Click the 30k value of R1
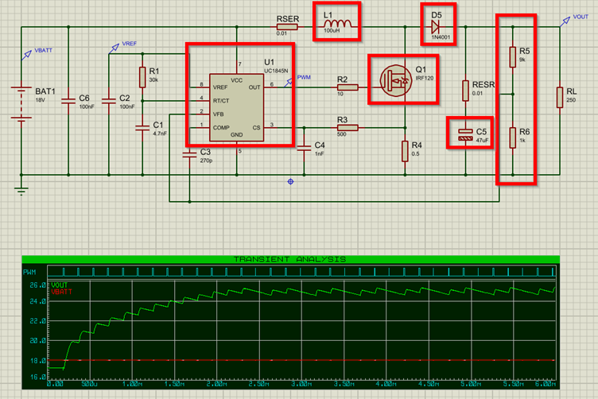This screenshot has width=598, height=399. tap(153, 80)
